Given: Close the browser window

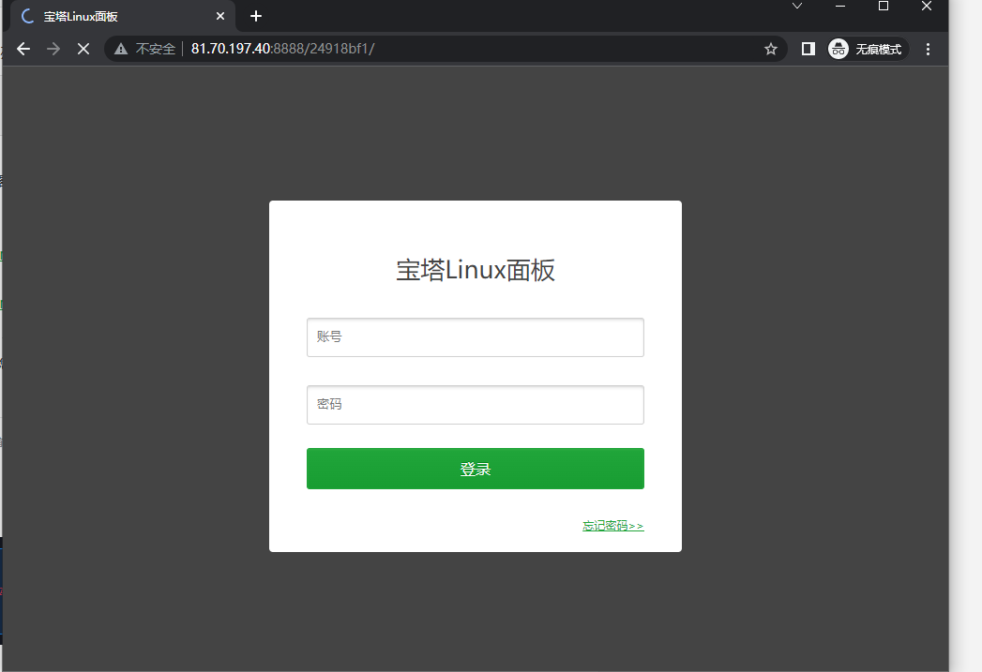Looking at the screenshot, I should point(927,7).
